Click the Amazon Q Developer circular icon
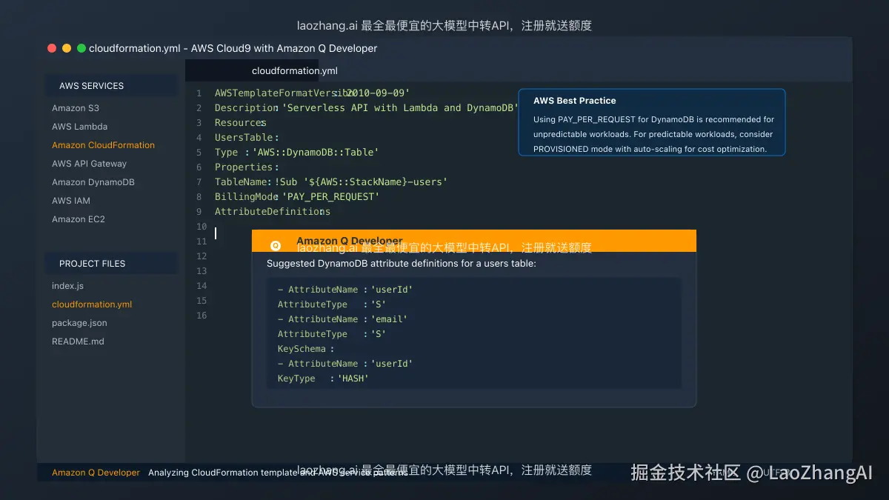The width and height of the screenshot is (889, 500). (x=275, y=245)
